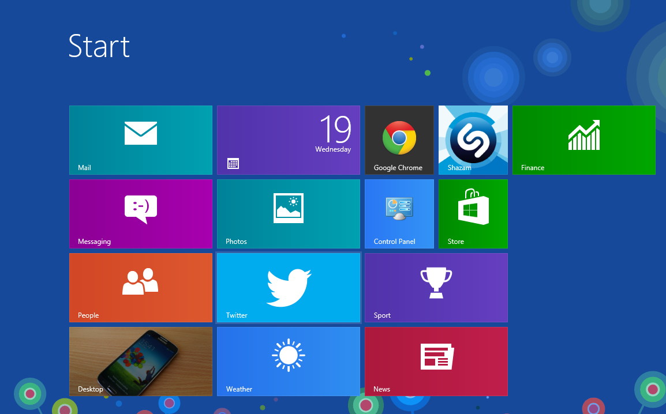Switch to the Desktop tile
666x414 pixels.
pyautogui.click(x=140, y=362)
